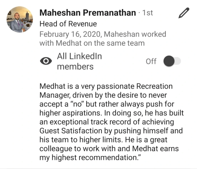Click the Off status label
This screenshot has height=169, width=197.
151,61
